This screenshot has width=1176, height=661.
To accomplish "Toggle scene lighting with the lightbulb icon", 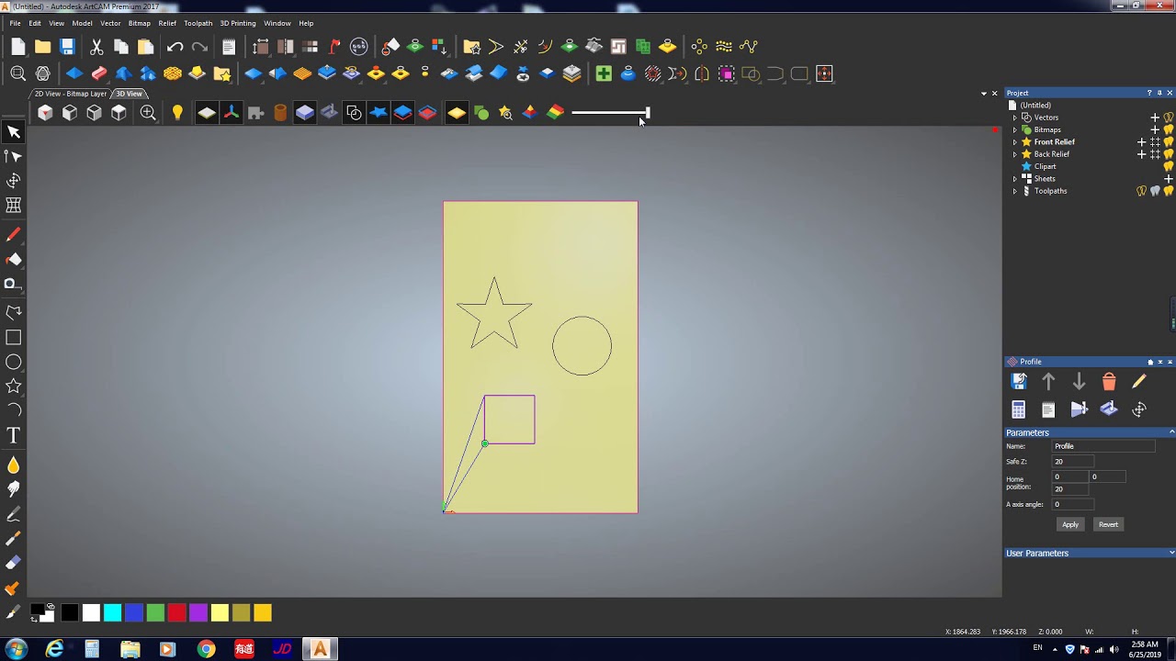I will click(177, 112).
